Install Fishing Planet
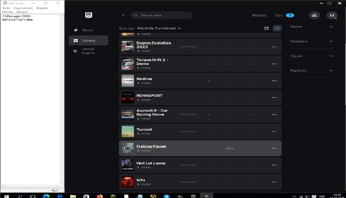 tap(144, 150)
